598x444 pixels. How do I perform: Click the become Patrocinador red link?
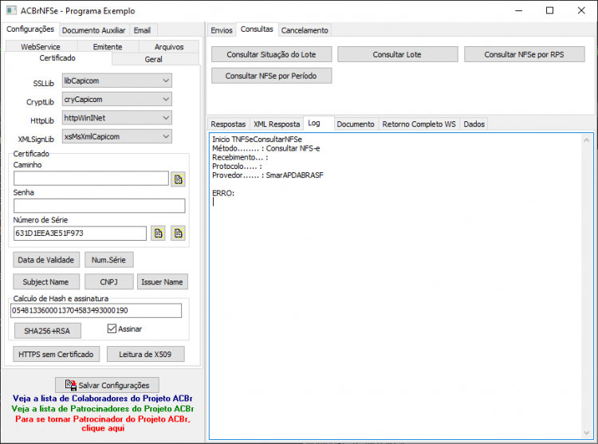coord(103,423)
